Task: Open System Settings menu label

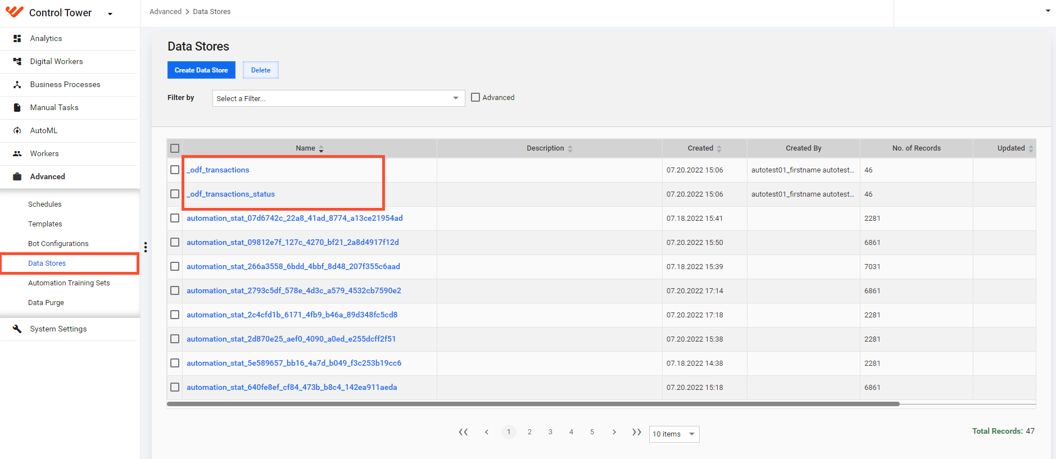Action: tap(58, 329)
